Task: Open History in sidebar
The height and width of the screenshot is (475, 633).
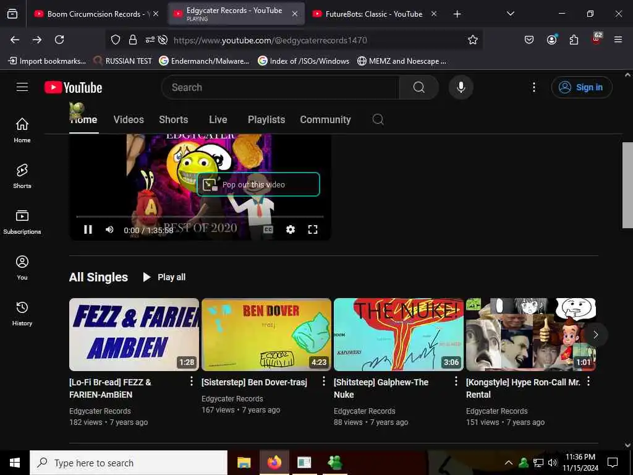Action: (22, 314)
